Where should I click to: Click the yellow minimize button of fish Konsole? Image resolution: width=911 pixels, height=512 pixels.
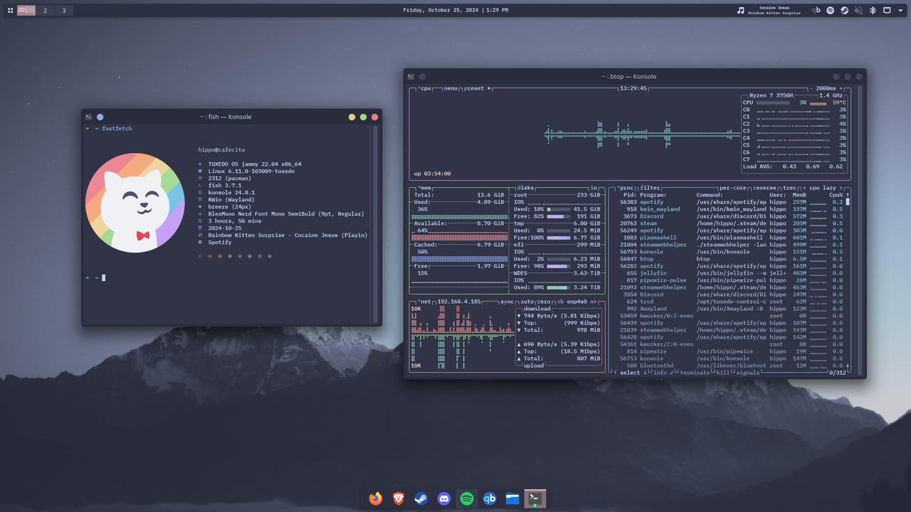352,117
